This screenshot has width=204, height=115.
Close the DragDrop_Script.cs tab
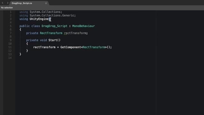pyautogui.click(x=46, y=3)
